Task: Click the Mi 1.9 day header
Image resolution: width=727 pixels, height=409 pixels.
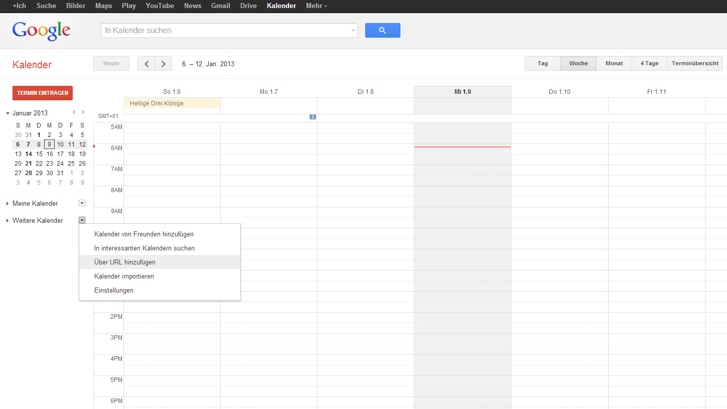Action: pos(463,92)
